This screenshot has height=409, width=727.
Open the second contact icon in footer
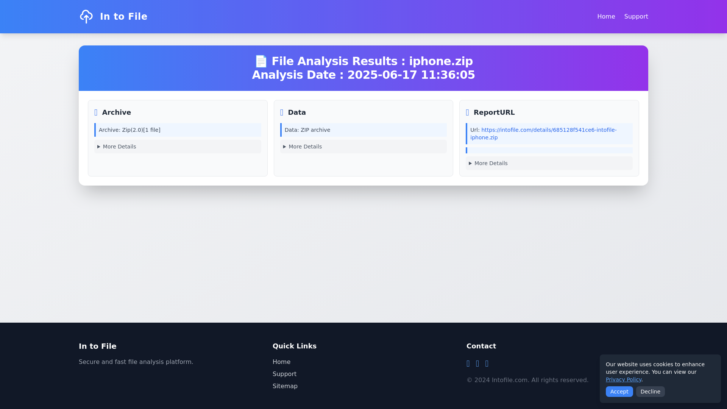click(x=477, y=364)
